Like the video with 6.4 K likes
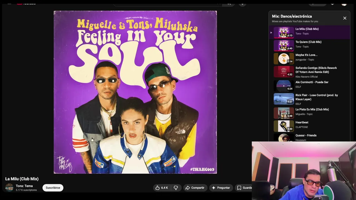This screenshot has height=200, width=356. pyautogui.click(x=162, y=188)
